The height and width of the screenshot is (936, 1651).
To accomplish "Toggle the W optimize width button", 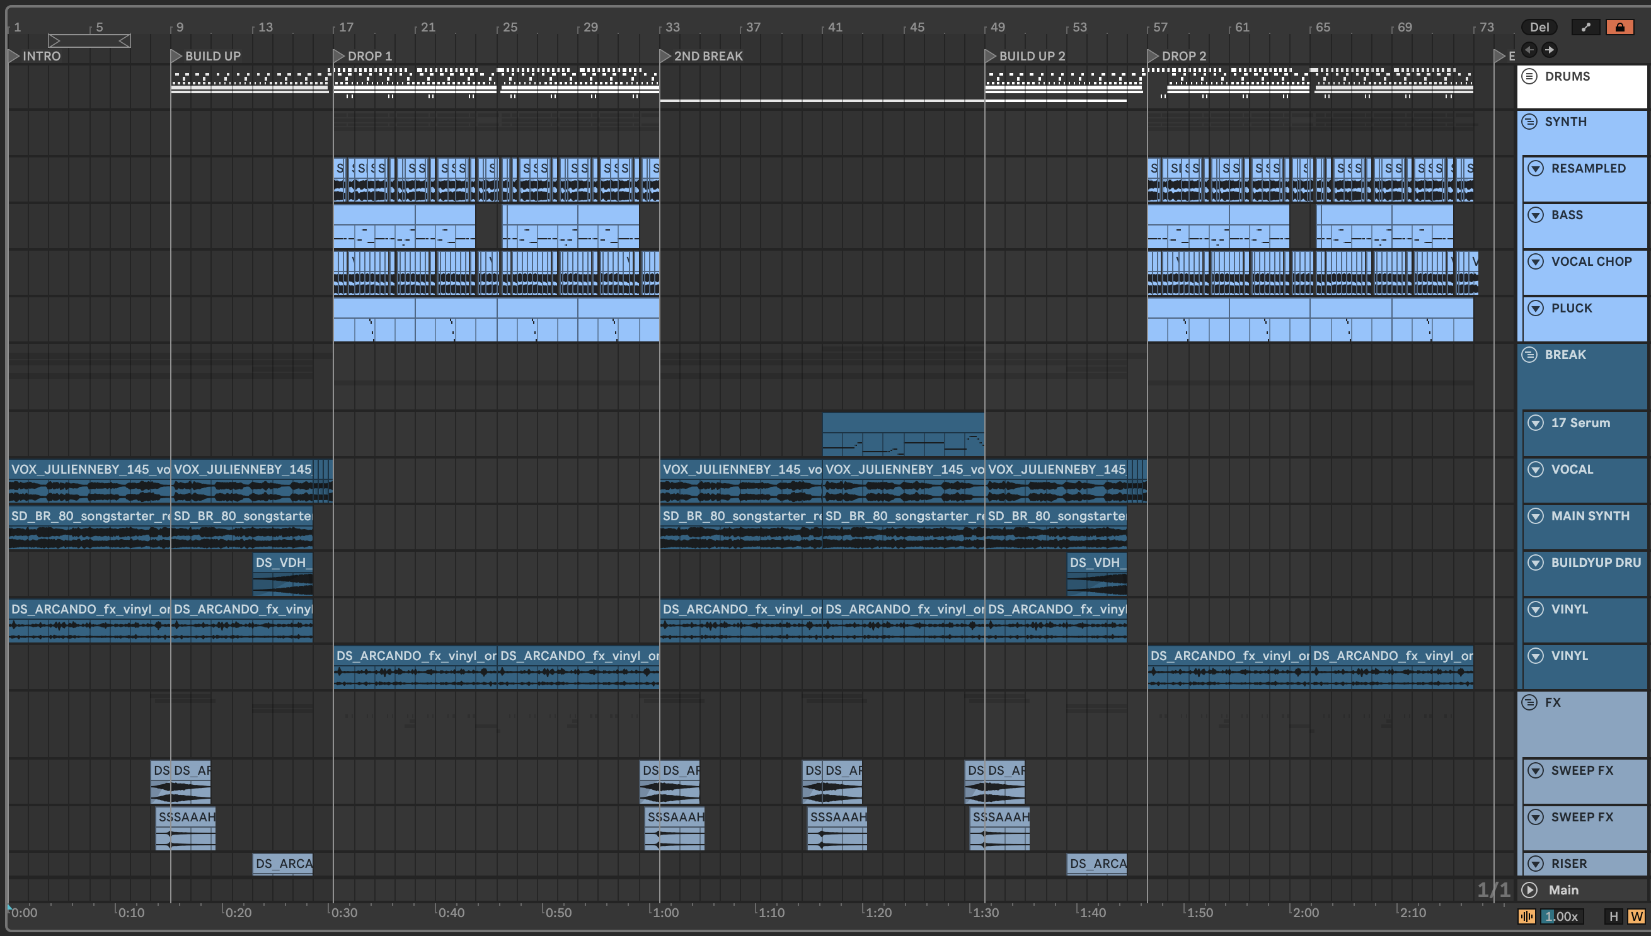I will coord(1637,916).
